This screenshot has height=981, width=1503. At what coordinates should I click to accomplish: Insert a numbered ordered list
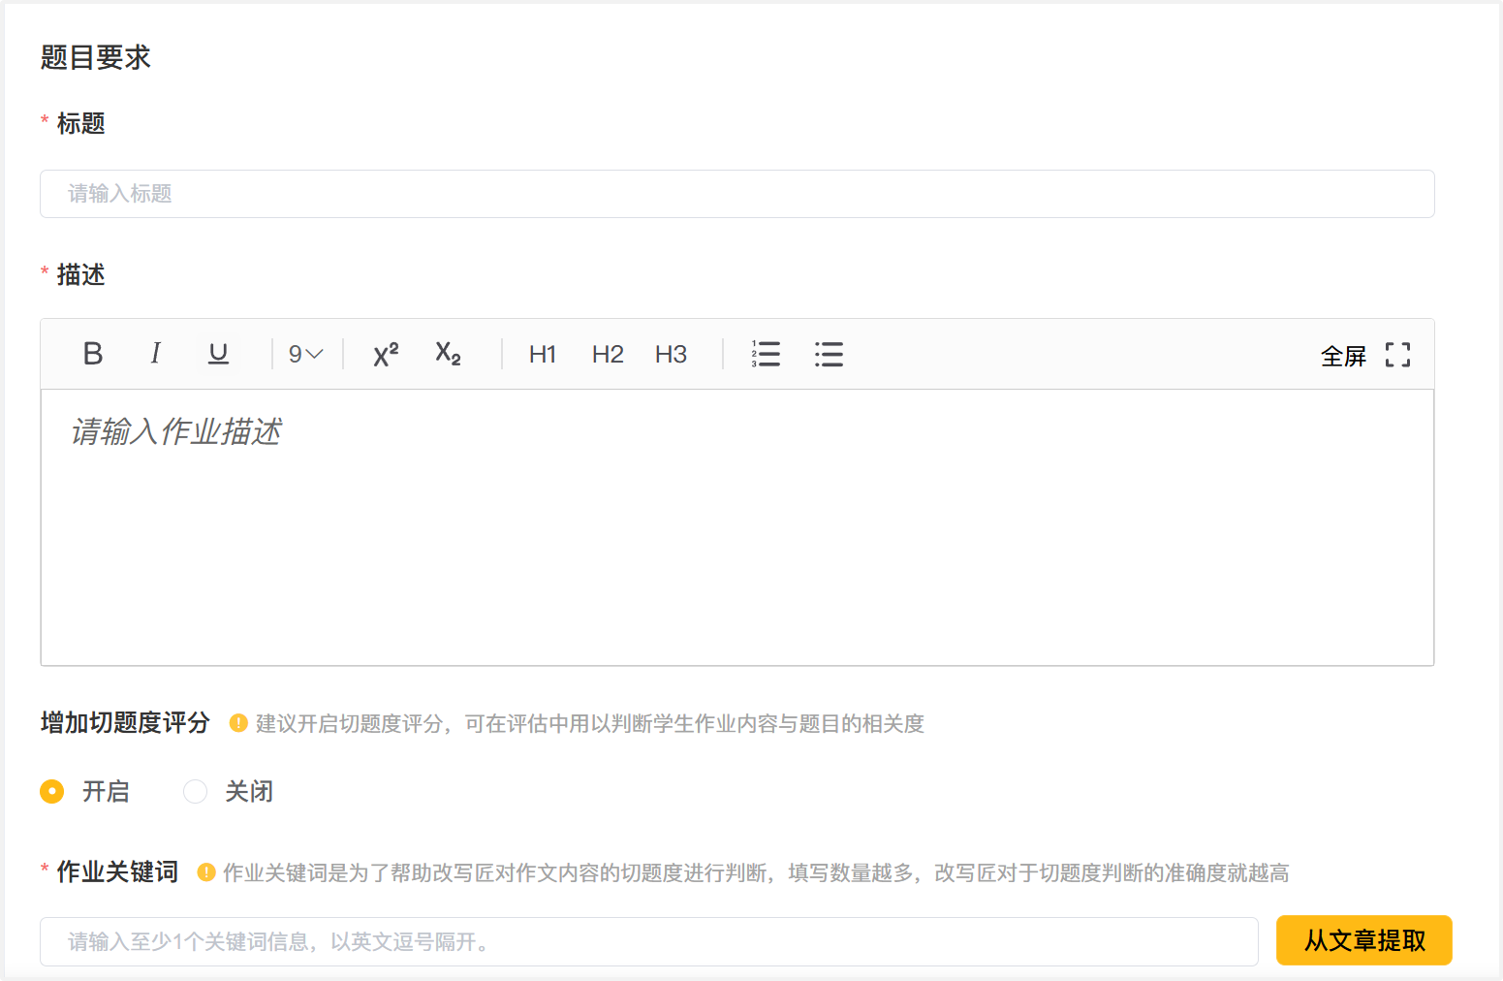[x=766, y=354]
